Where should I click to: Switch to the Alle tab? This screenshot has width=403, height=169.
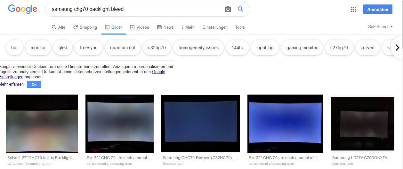tap(59, 27)
